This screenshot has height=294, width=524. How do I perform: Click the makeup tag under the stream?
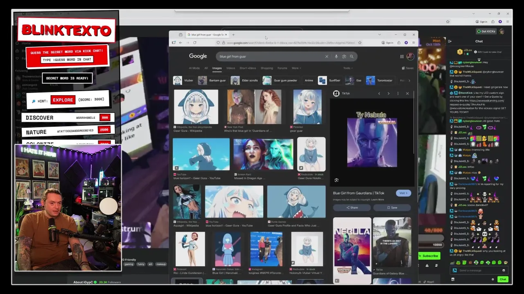tap(161, 264)
